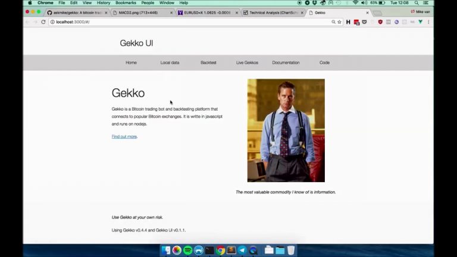The height and width of the screenshot is (257, 457).
Task: Close the active Gekko tab
Action: pos(367,13)
